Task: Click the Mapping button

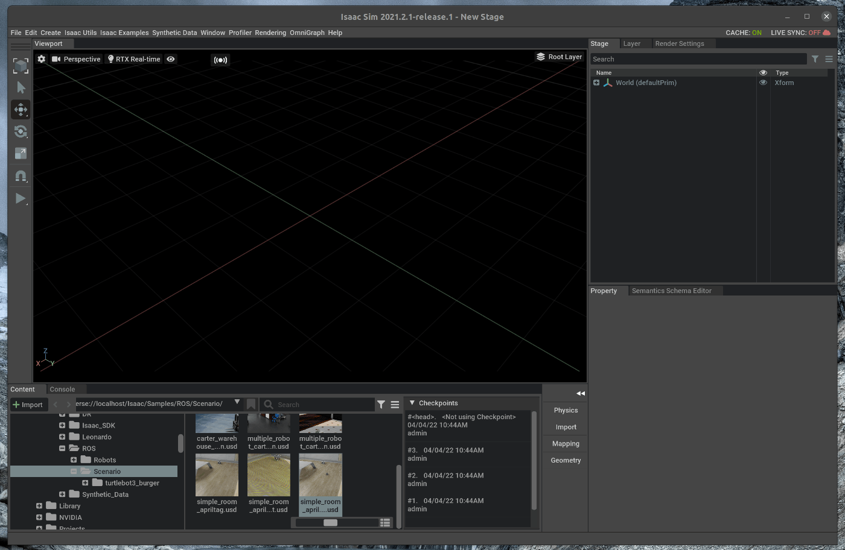Action: pyautogui.click(x=566, y=443)
